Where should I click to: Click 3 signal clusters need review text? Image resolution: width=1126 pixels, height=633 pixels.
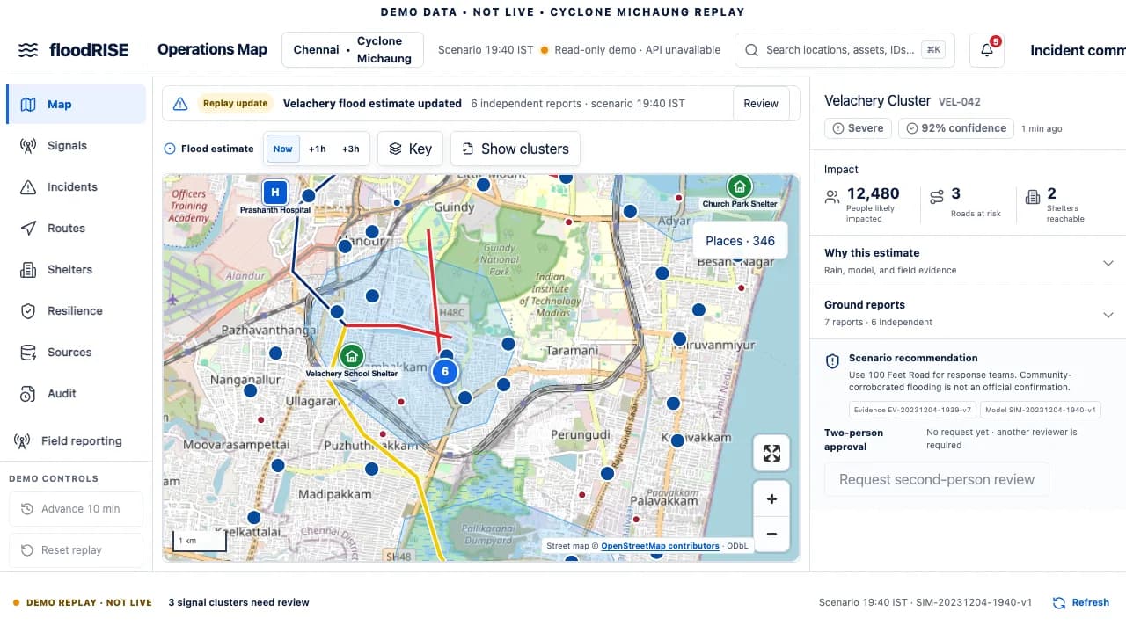tap(238, 602)
